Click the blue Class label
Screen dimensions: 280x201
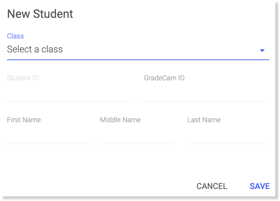pos(16,36)
